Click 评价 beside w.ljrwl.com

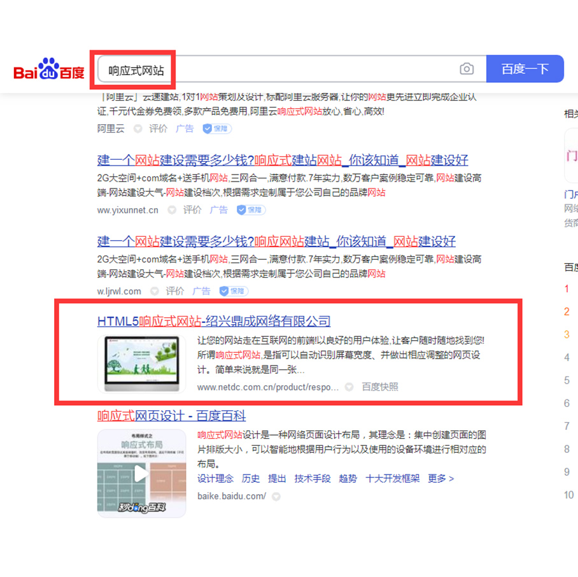(x=175, y=291)
